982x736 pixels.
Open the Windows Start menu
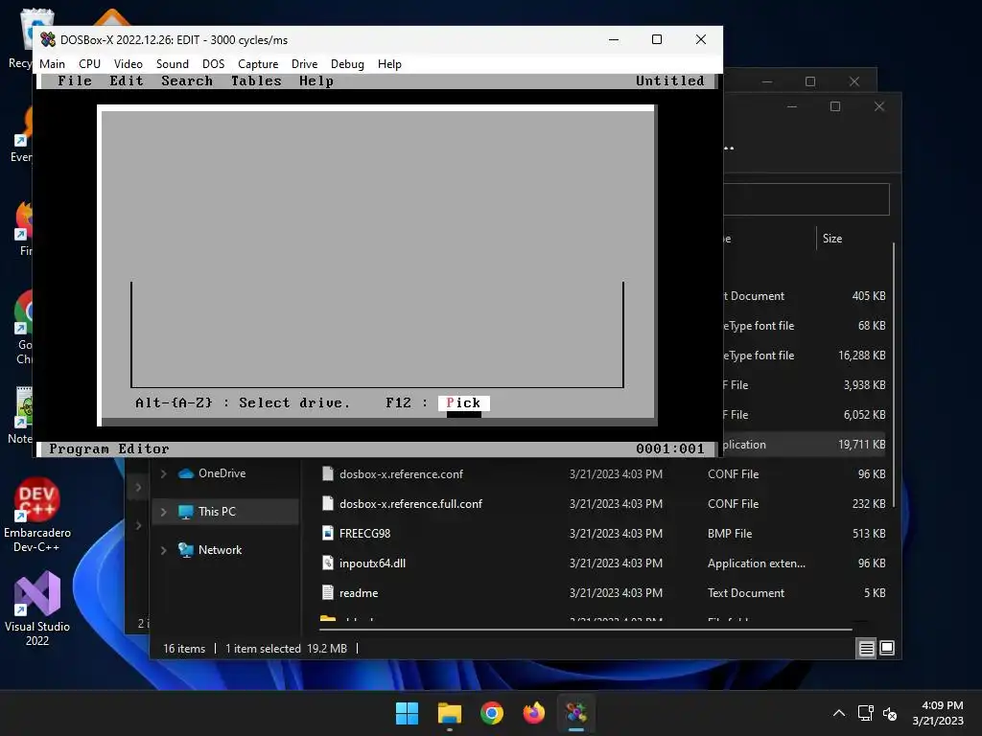(407, 713)
